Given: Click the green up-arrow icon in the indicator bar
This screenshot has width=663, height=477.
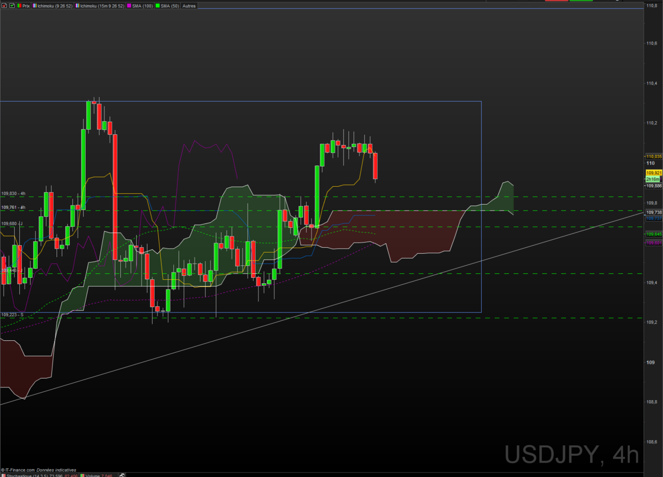Looking at the screenshot, I should [12, 6].
